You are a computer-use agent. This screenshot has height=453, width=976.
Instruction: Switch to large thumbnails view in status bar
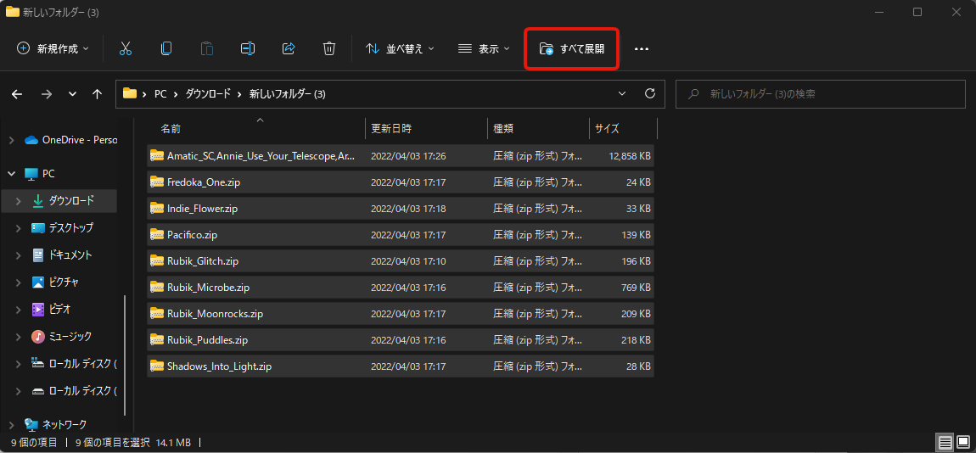coord(963,443)
